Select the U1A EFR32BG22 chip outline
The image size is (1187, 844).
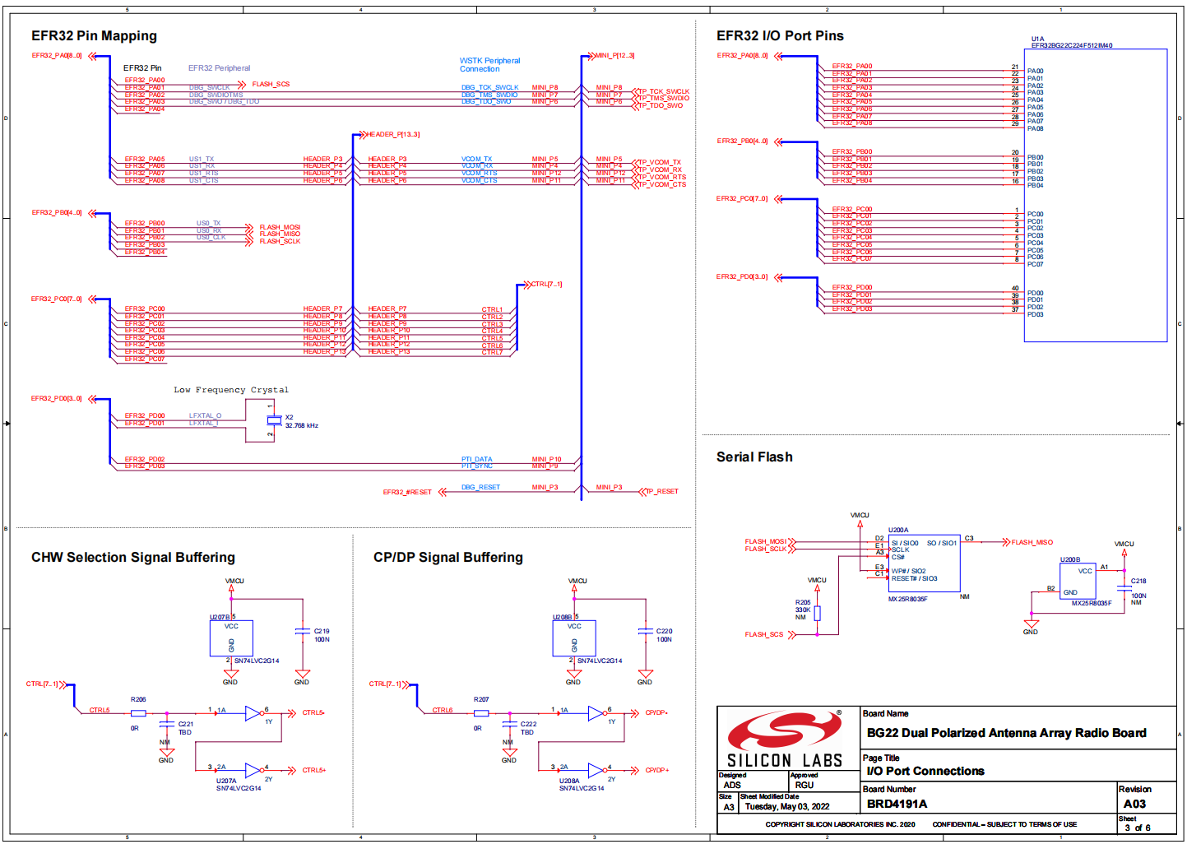[x=1096, y=195]
